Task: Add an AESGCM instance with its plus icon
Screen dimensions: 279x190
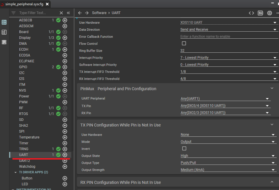Action: pyautogui.click(x=65, y=26)
